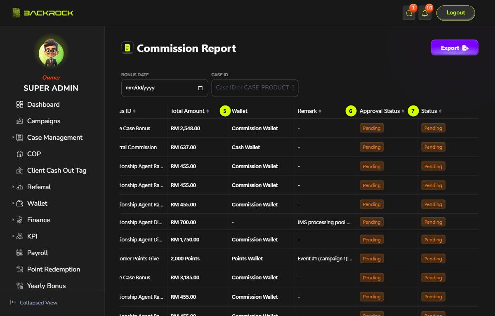Click the Event #1 (campaign 1) remark
The height and width of the screenshot is (316, 495).
pyautogui.click(x=325, y=259)
